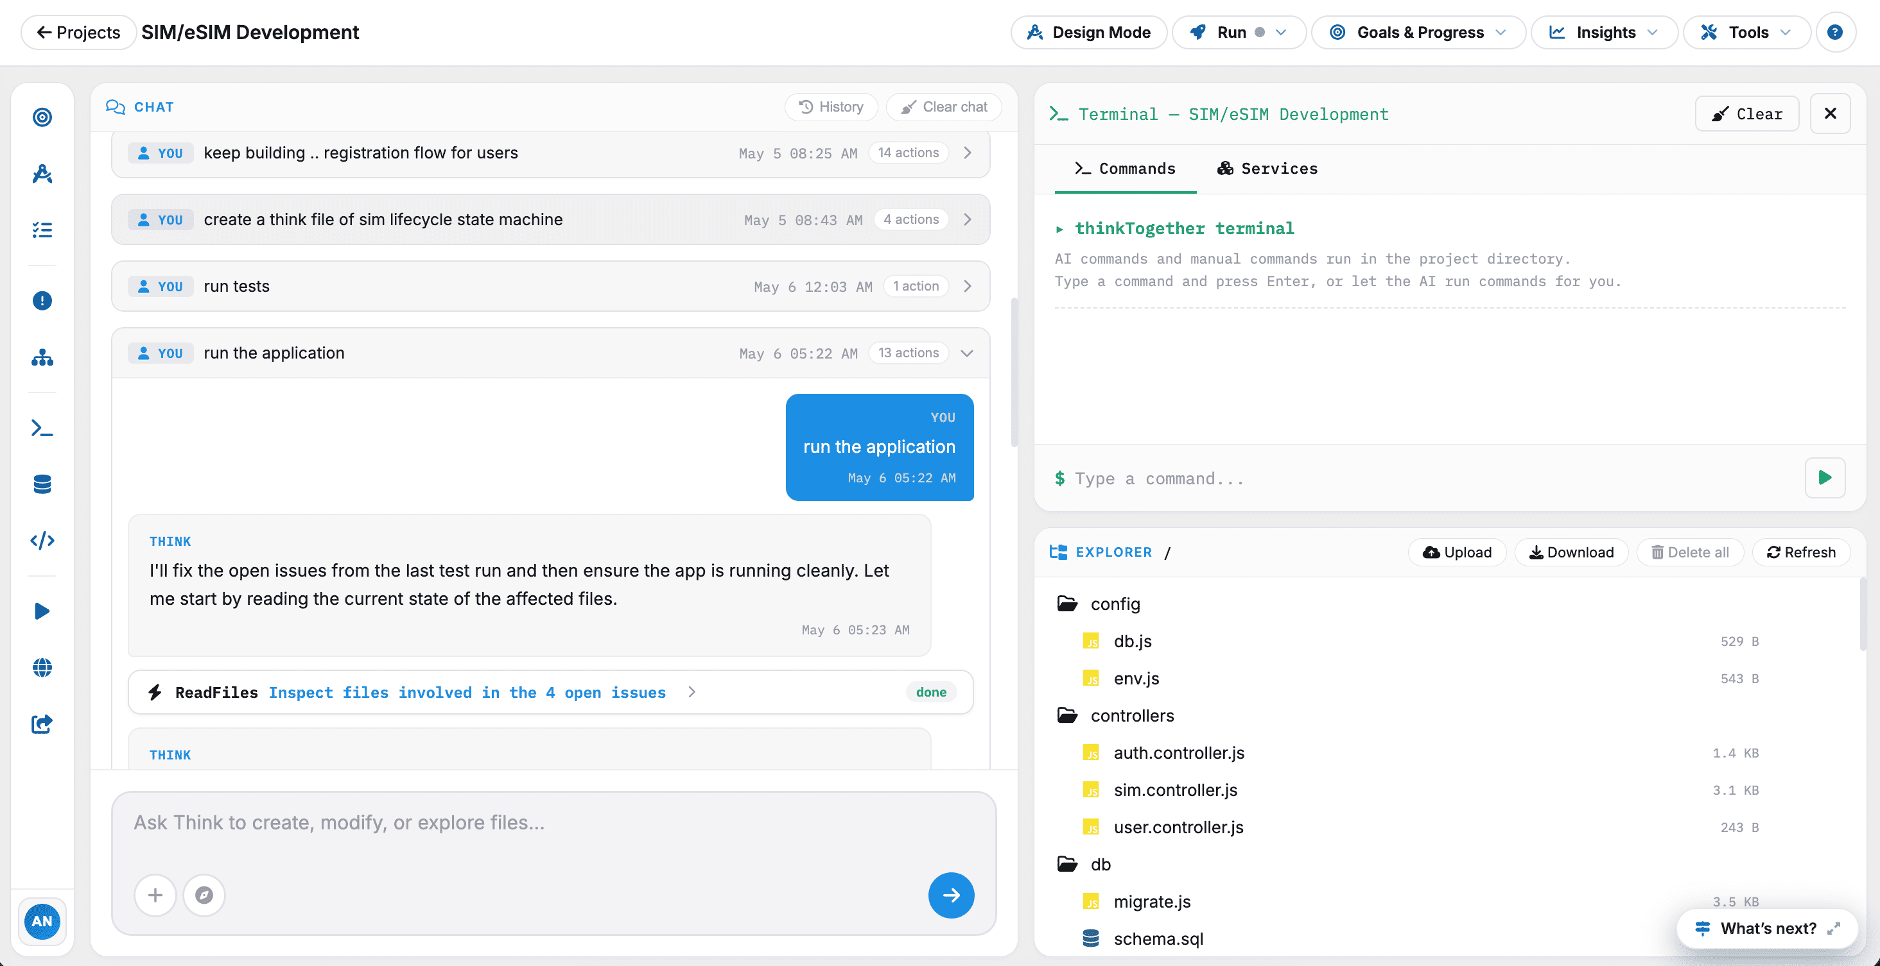
Task: Open the design compass icon in sidebar
Action: [x=42, y=174]
